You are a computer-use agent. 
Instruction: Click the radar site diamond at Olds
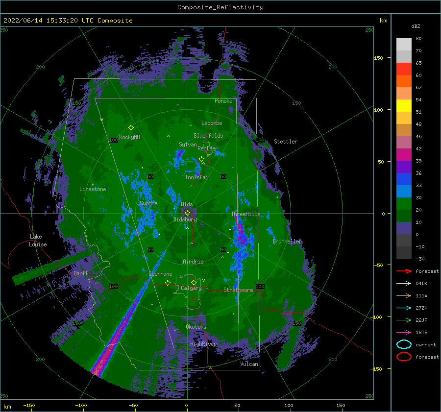[x=187, y=213]
